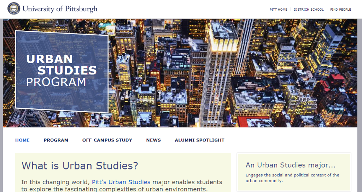Click the blue tilted banner box border
The height and width of the screenshot is (192, 362).
tap(108, 74)
